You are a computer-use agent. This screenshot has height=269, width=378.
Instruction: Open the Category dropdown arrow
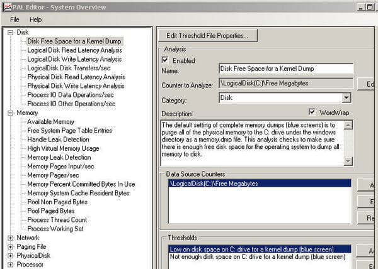tap(346, 98)
